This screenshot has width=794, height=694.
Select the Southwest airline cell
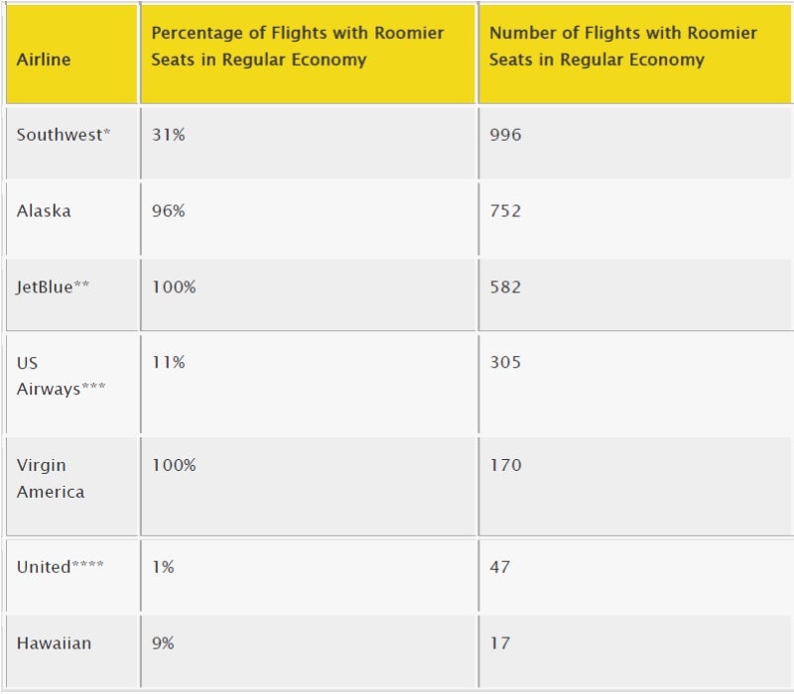tap(71, 143)
